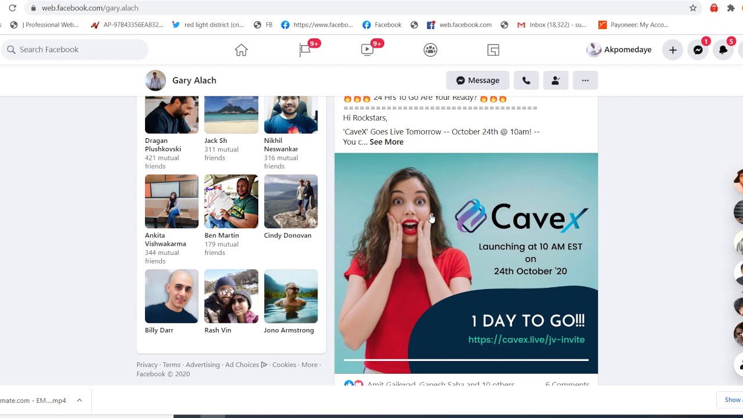Image resolution: width=743 pixels, height=418 pixels.
Task: Open the Terms footer link
Action: [172, 365]
